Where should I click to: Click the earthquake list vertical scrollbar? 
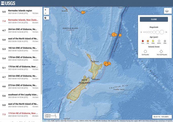[x=41, y=63]
